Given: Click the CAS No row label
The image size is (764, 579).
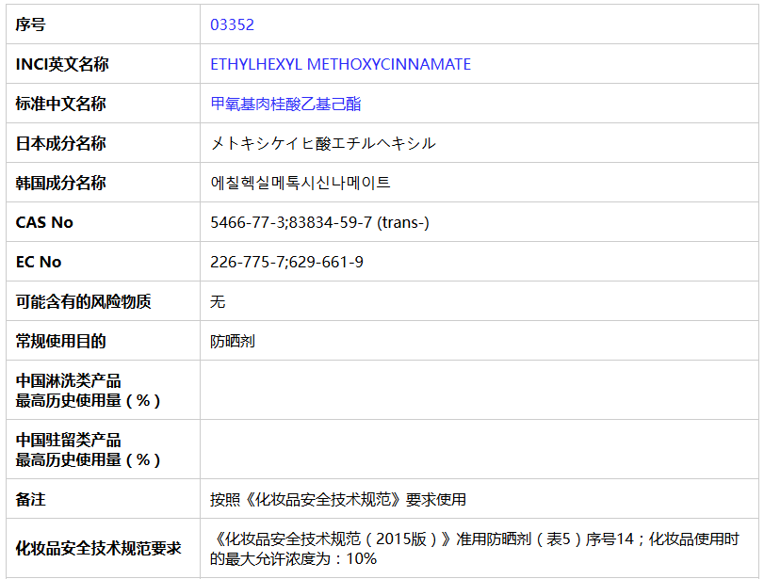Looking at the screenshot, I should 44,222.
